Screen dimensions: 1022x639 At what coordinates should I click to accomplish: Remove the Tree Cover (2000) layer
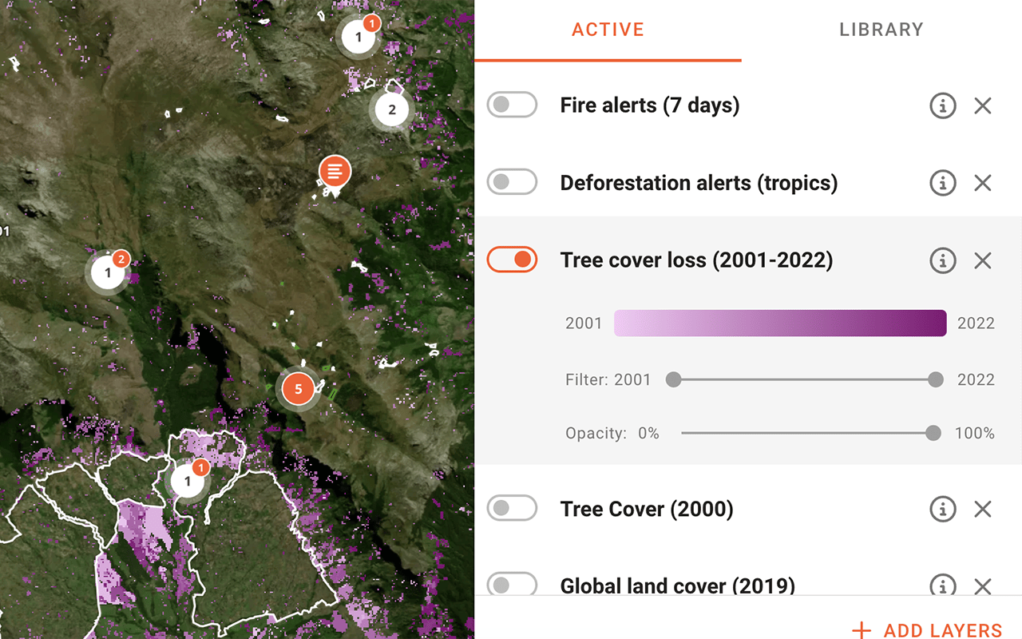[982, 509]
